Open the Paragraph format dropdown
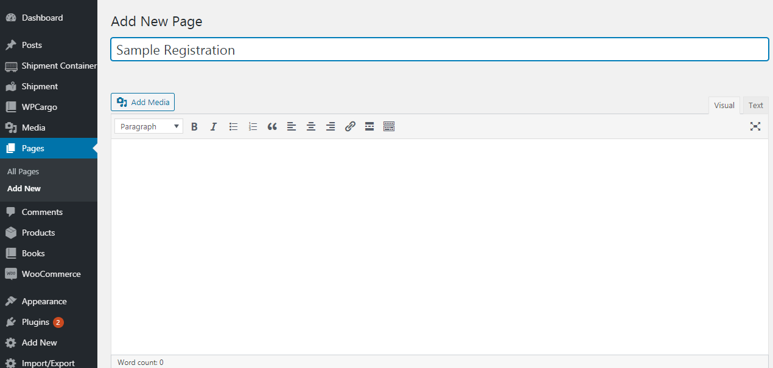Screen dimensions: 773x368 click(149, 126)
